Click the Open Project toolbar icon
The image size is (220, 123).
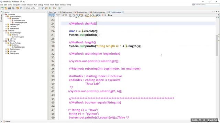click(9, 8)
